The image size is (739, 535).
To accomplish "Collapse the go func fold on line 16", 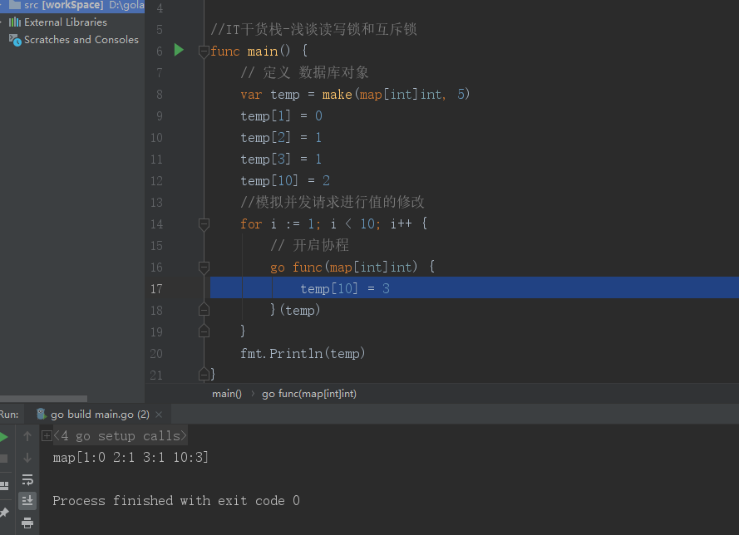I will click(204, 267).
